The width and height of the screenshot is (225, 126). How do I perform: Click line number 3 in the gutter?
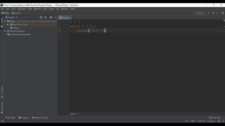click(59, 31)
